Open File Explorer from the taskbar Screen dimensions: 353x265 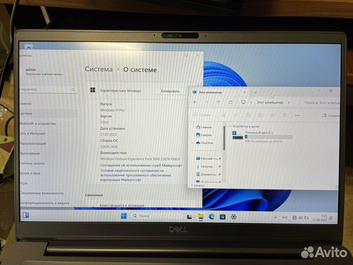[201, 217]
